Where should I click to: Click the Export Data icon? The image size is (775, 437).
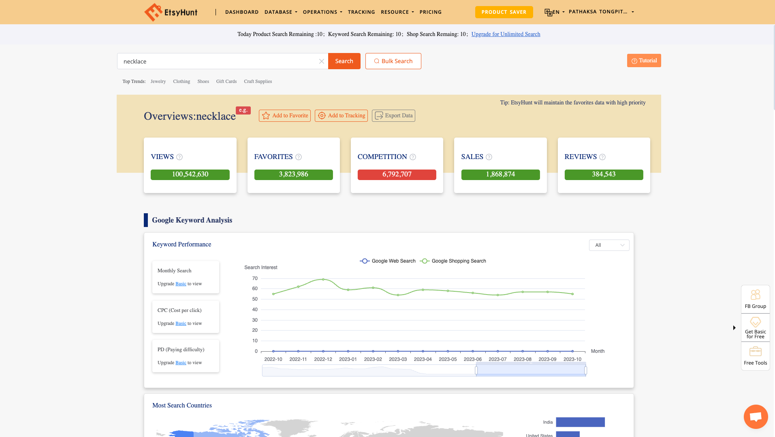[379, 116]
